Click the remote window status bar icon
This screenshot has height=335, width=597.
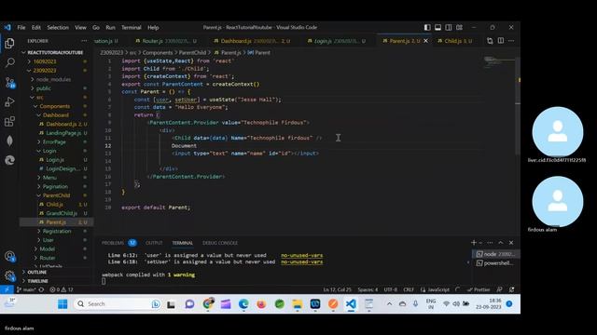tap(7, 289)
